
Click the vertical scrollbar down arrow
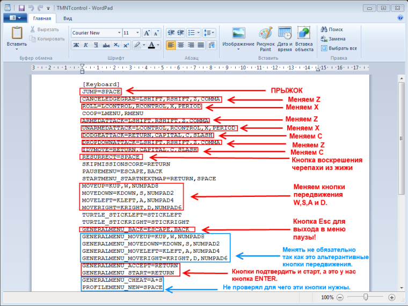point(401,288)
